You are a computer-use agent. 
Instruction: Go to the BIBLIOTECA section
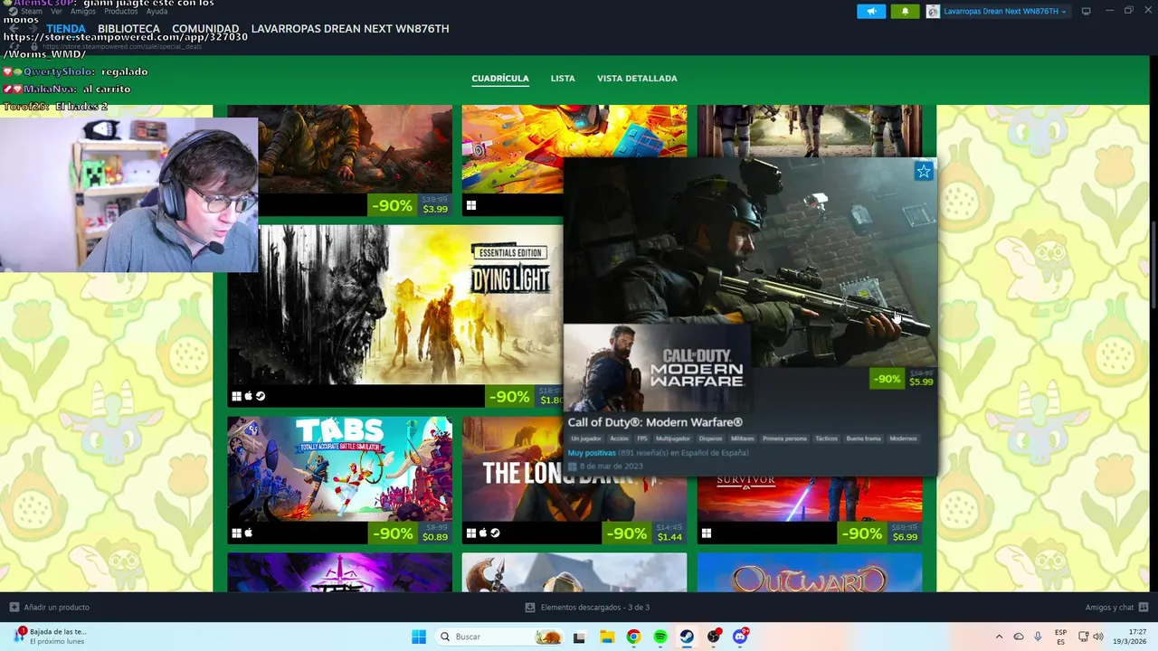(x=128, y=29)
